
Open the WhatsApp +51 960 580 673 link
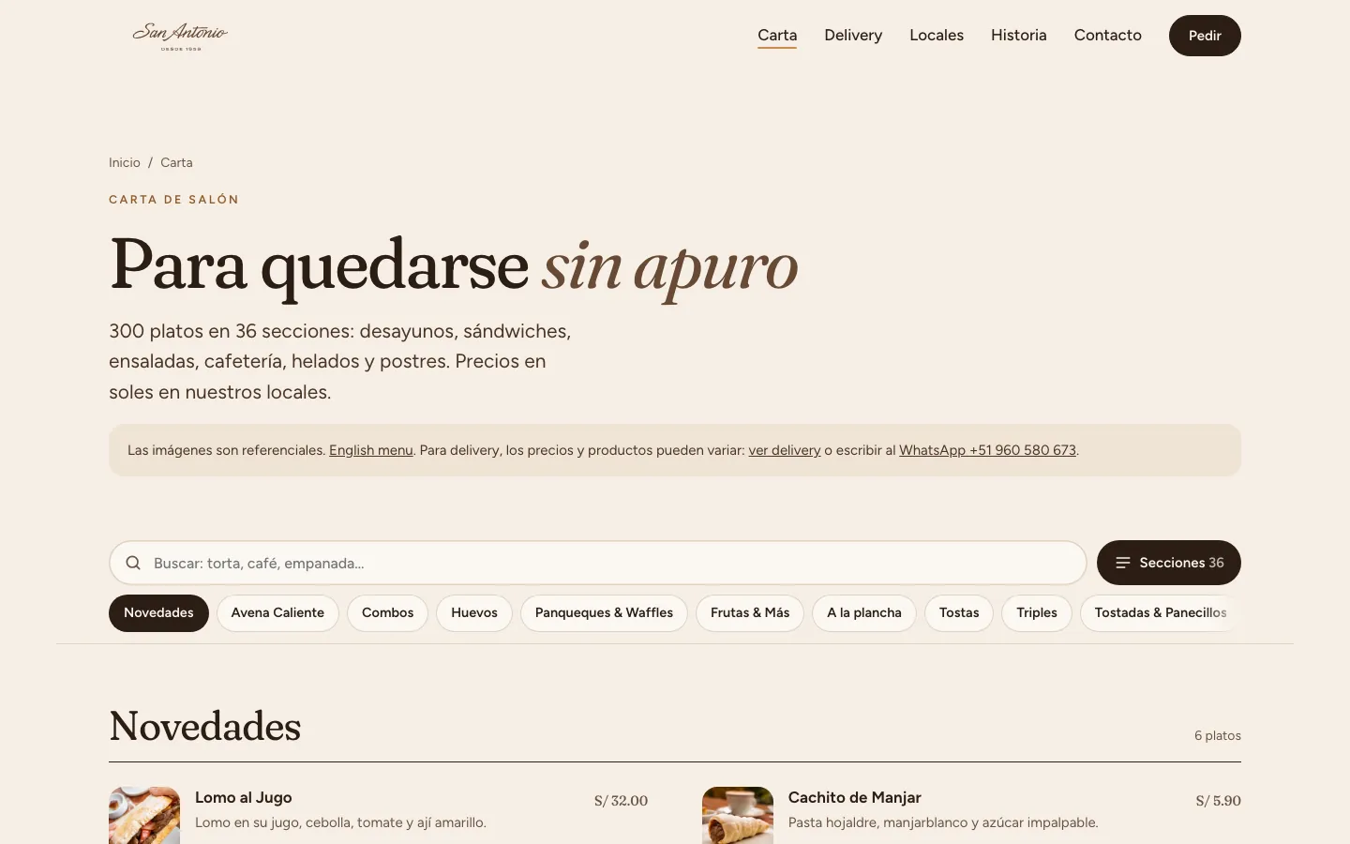click(987, 450)
